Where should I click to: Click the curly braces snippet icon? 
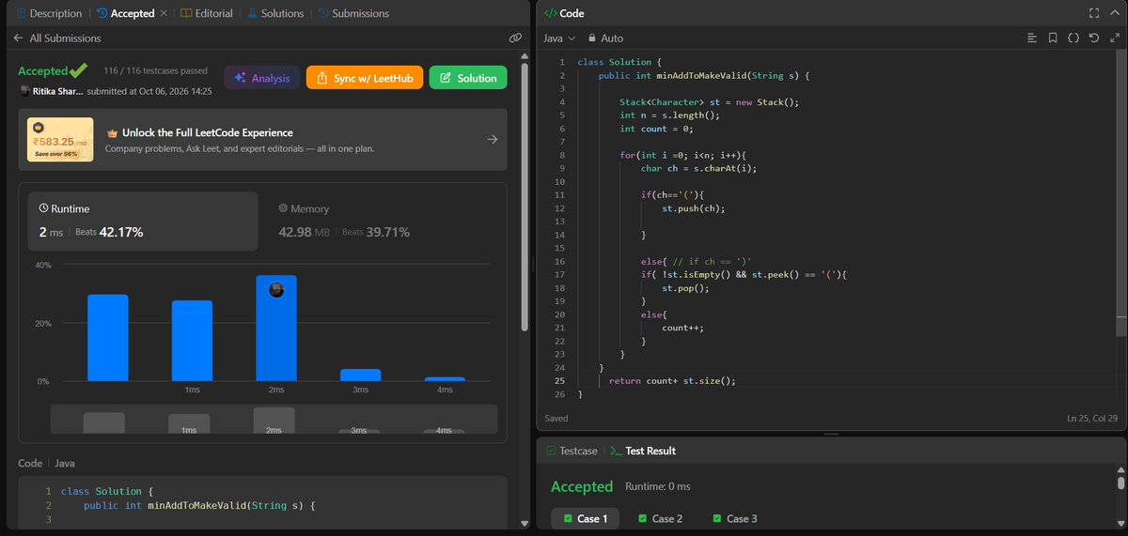click(x=1073, y=38)
